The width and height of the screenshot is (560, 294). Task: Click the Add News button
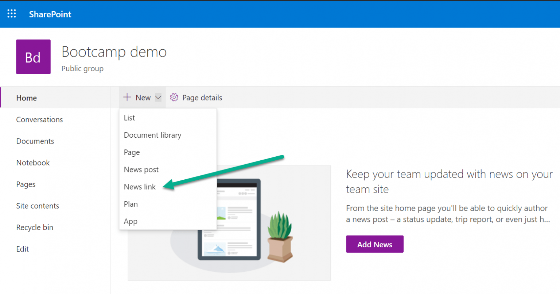click(x=374, y=244)
